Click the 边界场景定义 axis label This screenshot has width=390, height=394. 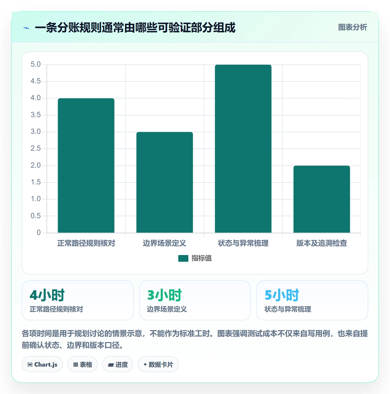(165, 243)
